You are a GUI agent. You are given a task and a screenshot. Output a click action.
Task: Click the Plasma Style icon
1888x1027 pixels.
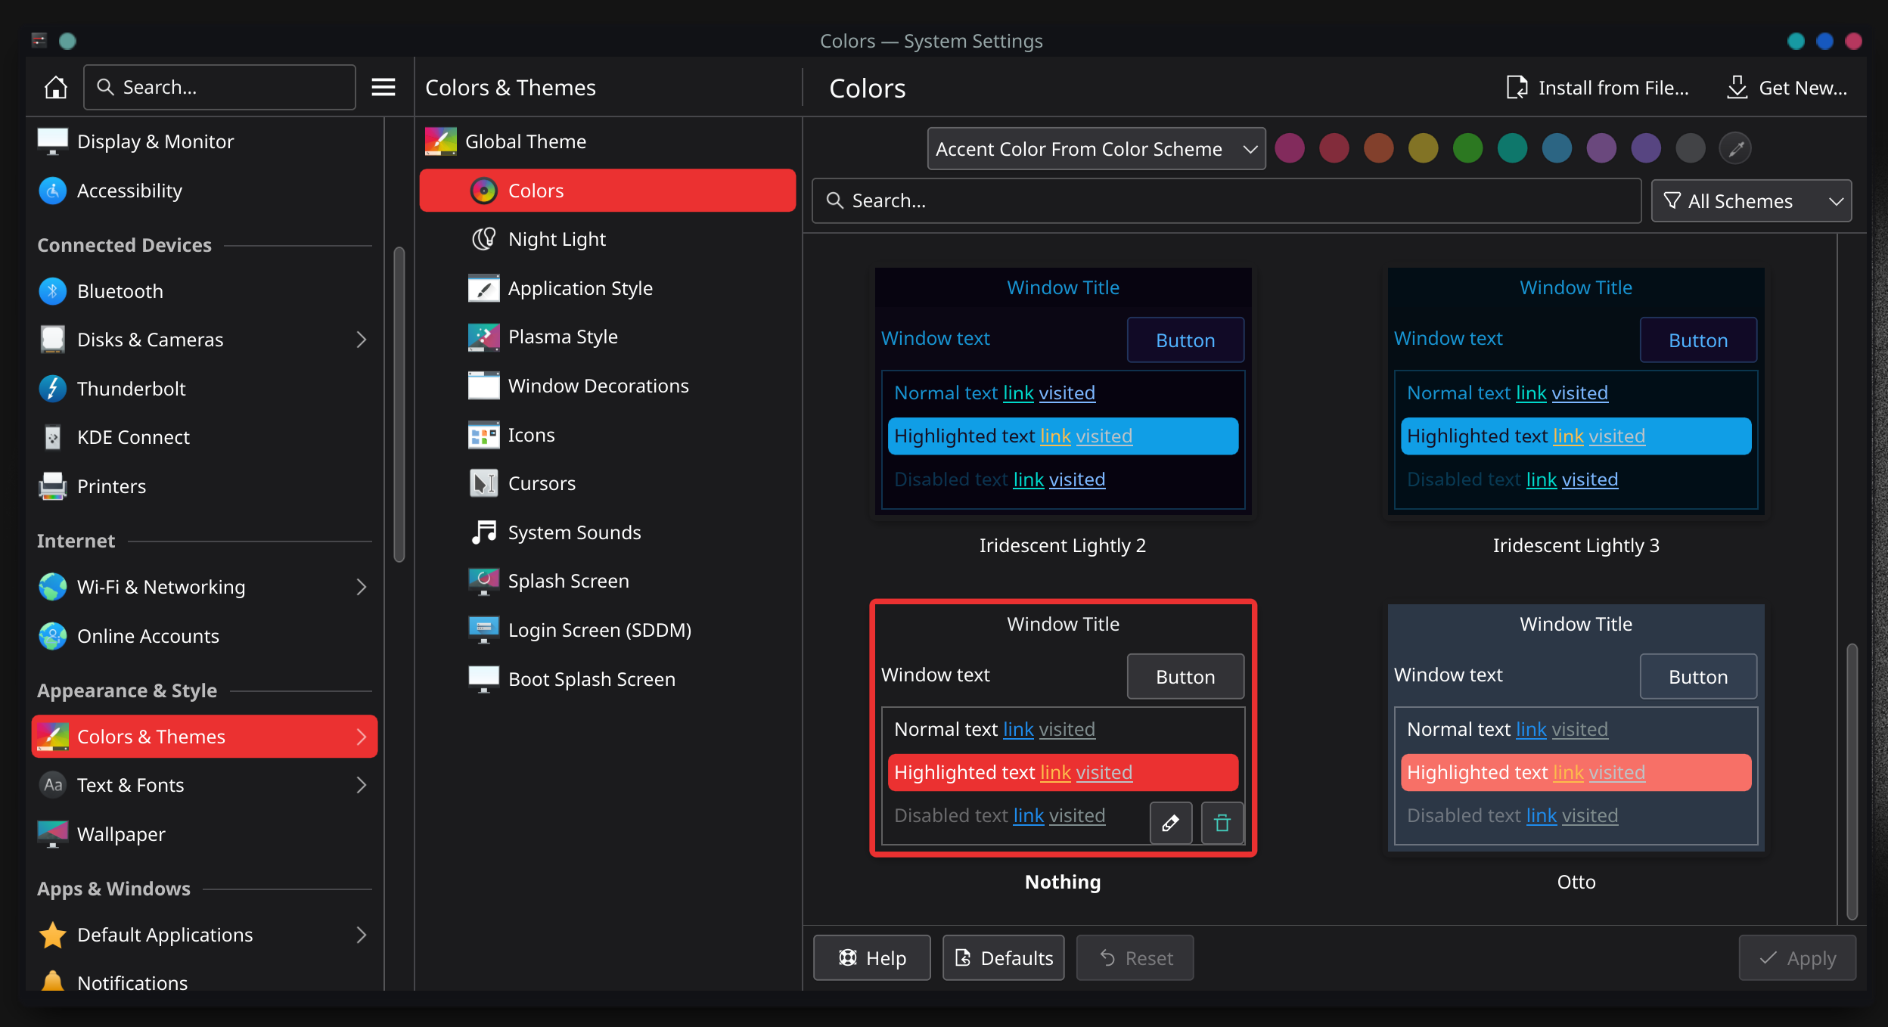[x=483, y=337]
